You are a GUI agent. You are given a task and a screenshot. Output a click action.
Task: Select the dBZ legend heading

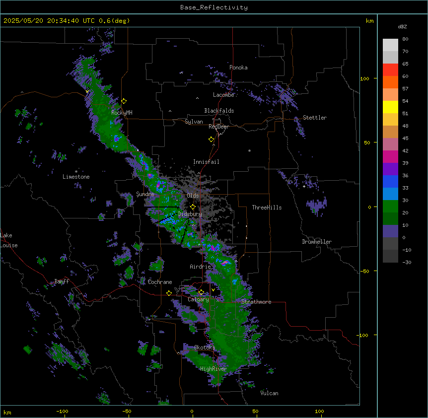pyautogui.click(x=402, y=27)
